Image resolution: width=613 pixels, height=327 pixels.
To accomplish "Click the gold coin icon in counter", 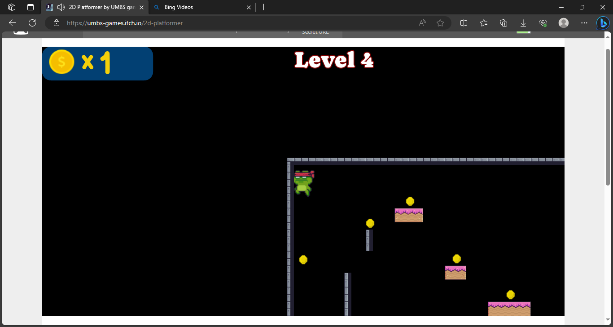I will tap(61, 62).
